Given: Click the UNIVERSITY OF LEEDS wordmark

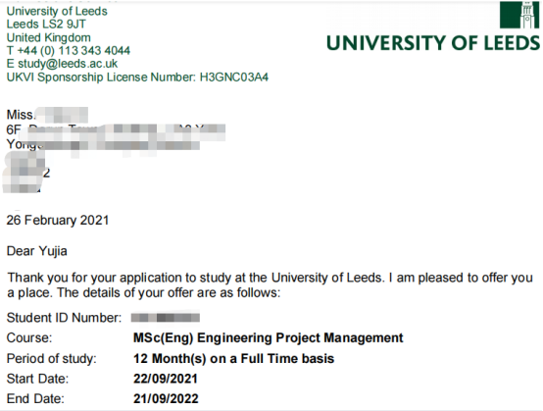Looking at the screenshot, I should 433,43.
